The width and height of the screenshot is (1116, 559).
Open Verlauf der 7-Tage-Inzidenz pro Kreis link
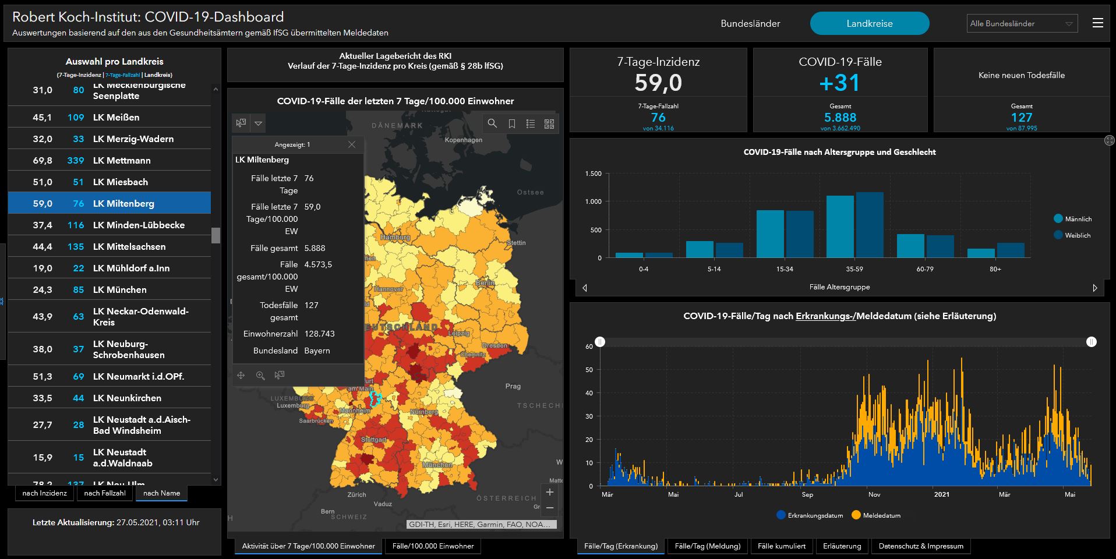[395, 66]
